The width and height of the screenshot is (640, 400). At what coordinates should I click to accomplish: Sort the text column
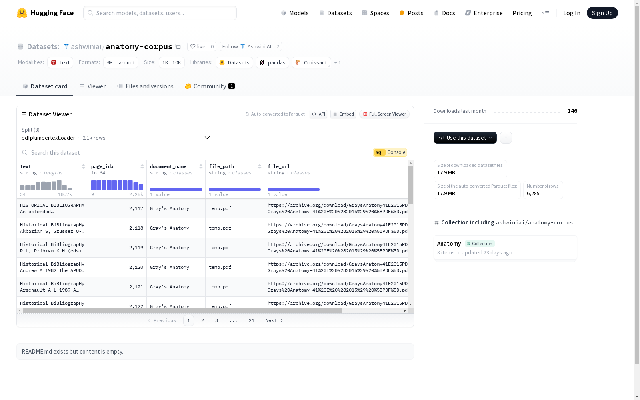[83, 166]
